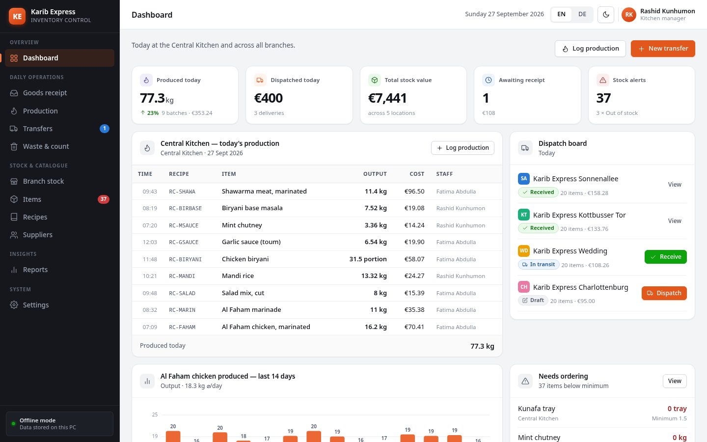Switch language to DE

(x=582, y=14)
